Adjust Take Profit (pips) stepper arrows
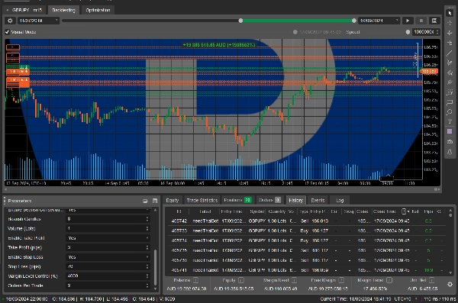The width and height of the screenshot is (458, 303). pyautogui.click(x=147, y=247)
